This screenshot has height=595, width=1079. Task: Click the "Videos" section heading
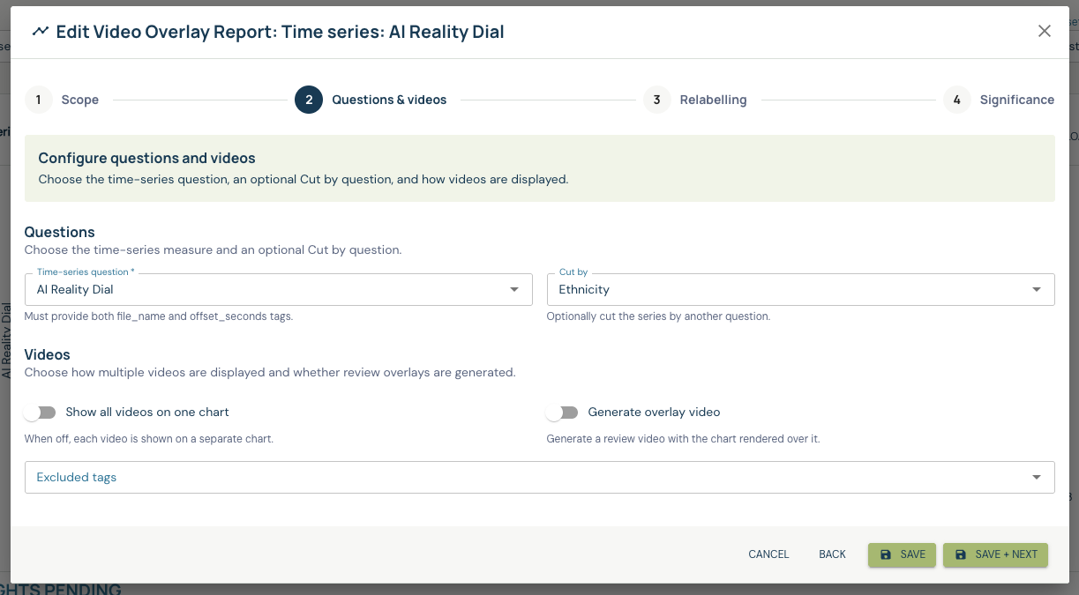pos(47,354)
